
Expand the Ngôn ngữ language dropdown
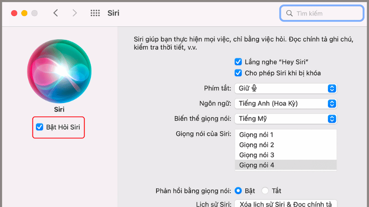[286, 103]
